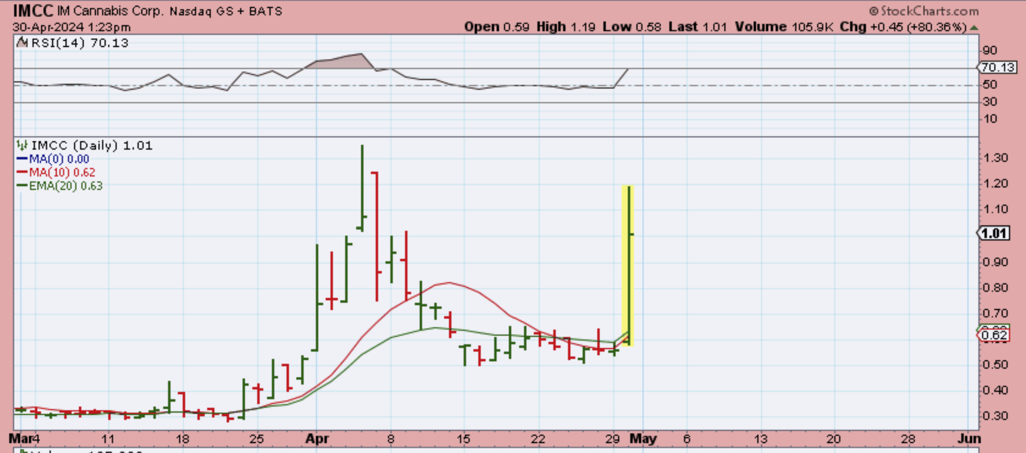Viewport: 1026px width, 453px height.
Task: Click the 70.13 RSI value tag
Action: (997, 67)
